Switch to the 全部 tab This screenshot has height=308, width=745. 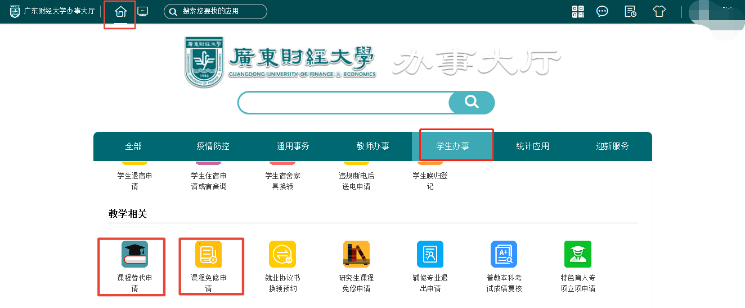point(133,146)
